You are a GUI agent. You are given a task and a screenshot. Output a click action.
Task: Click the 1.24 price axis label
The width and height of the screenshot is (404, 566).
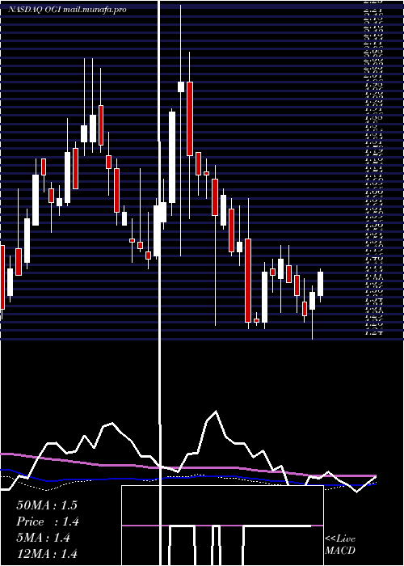[x=373, y=333]
